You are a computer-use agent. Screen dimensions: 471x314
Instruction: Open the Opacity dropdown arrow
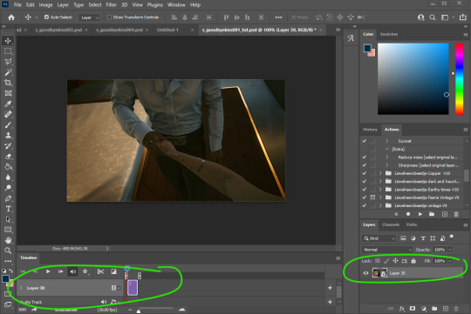click(450, 250)
